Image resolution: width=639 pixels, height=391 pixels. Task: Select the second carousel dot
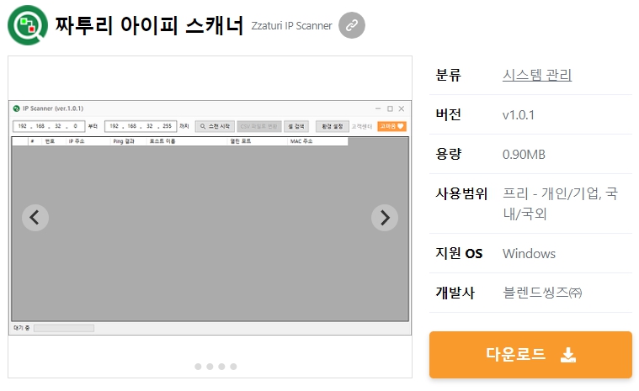(x=210, y=367)
